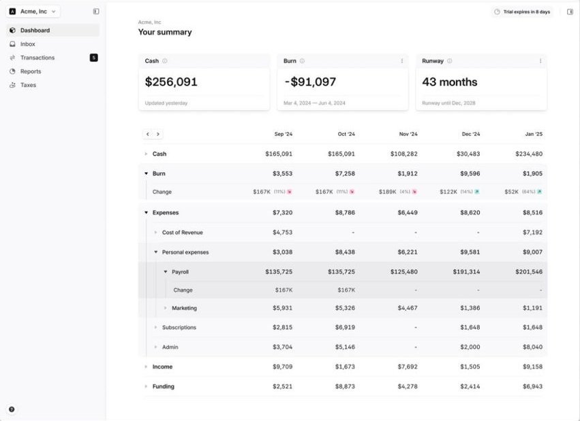
Task: Click the info icon beside Burn
Action: coord(302,61)
